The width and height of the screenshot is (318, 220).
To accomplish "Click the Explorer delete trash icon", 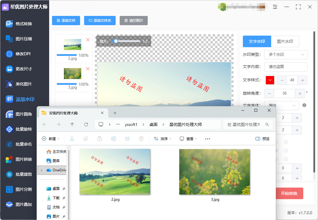I will (141, 139).
